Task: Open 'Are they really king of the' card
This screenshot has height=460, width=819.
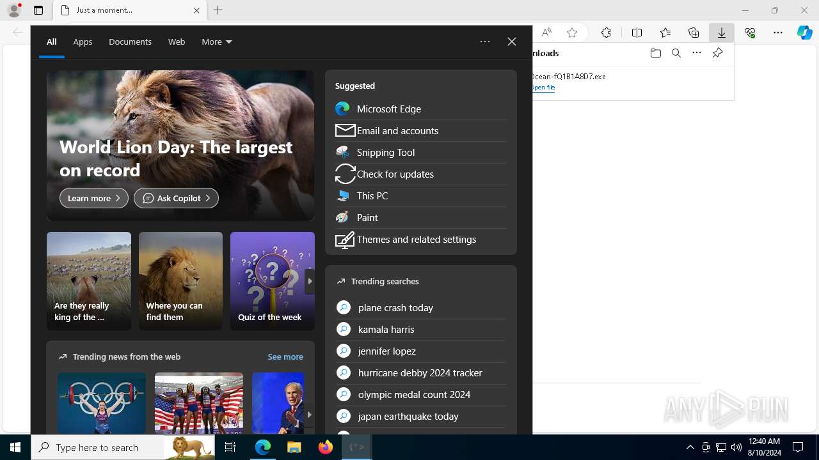Action: 89,281
